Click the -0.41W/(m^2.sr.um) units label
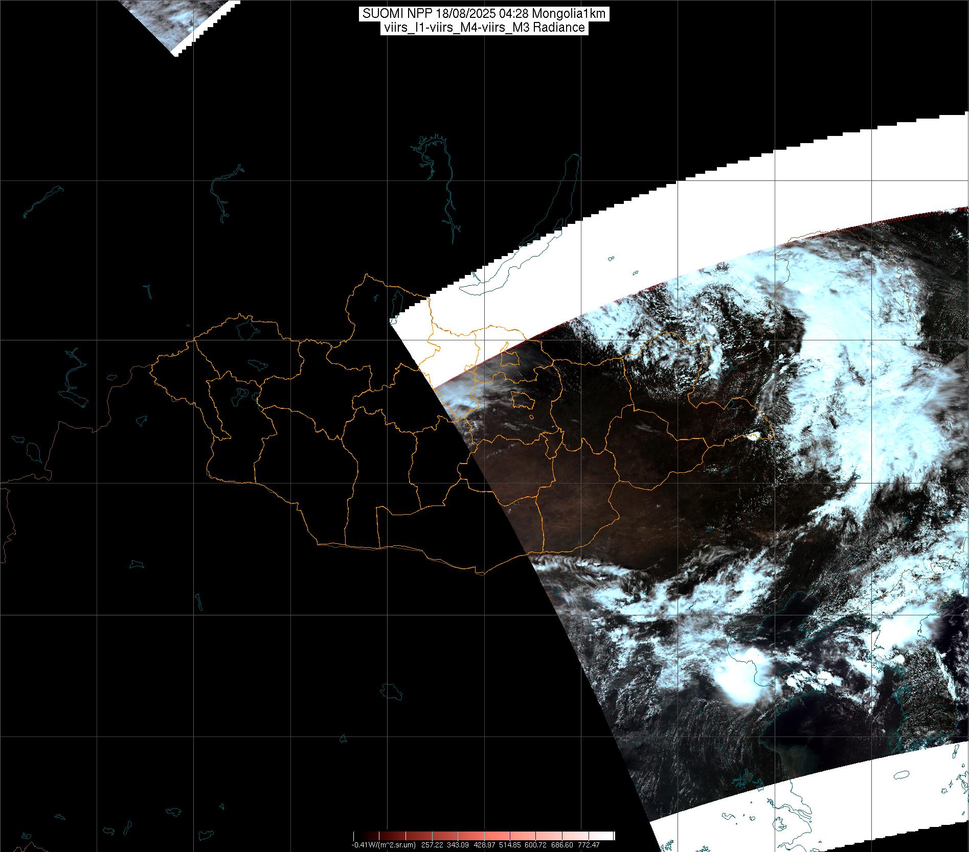 click(384, 845)
